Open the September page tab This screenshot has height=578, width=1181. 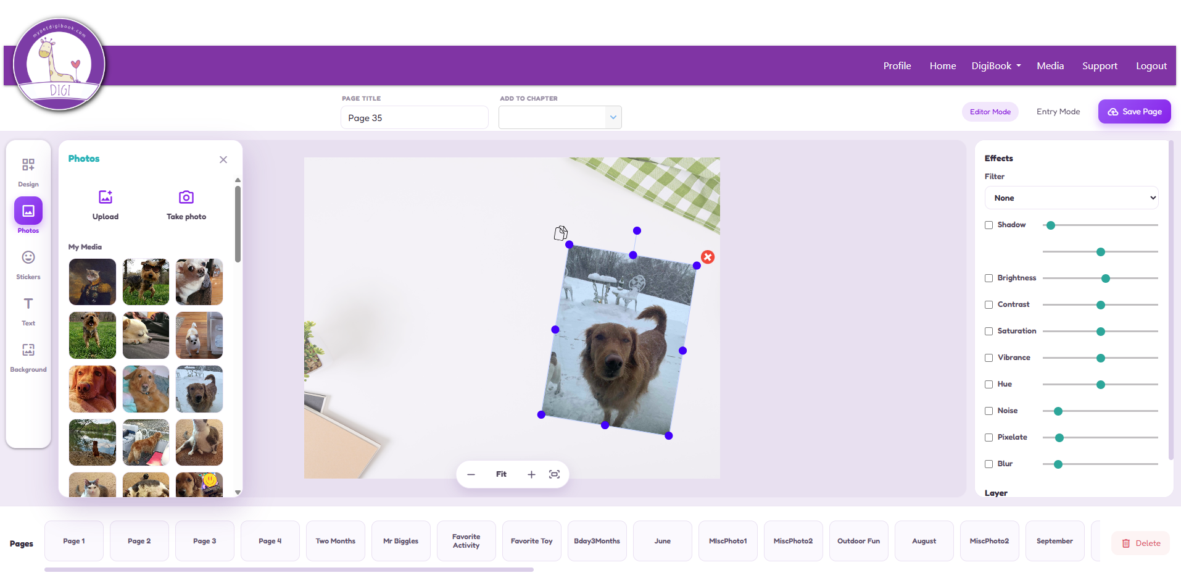1055,541
